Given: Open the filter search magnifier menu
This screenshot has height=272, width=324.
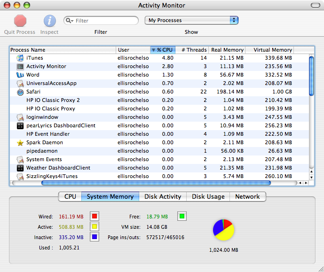Looking at the screenshot, I should pos(69,21).
